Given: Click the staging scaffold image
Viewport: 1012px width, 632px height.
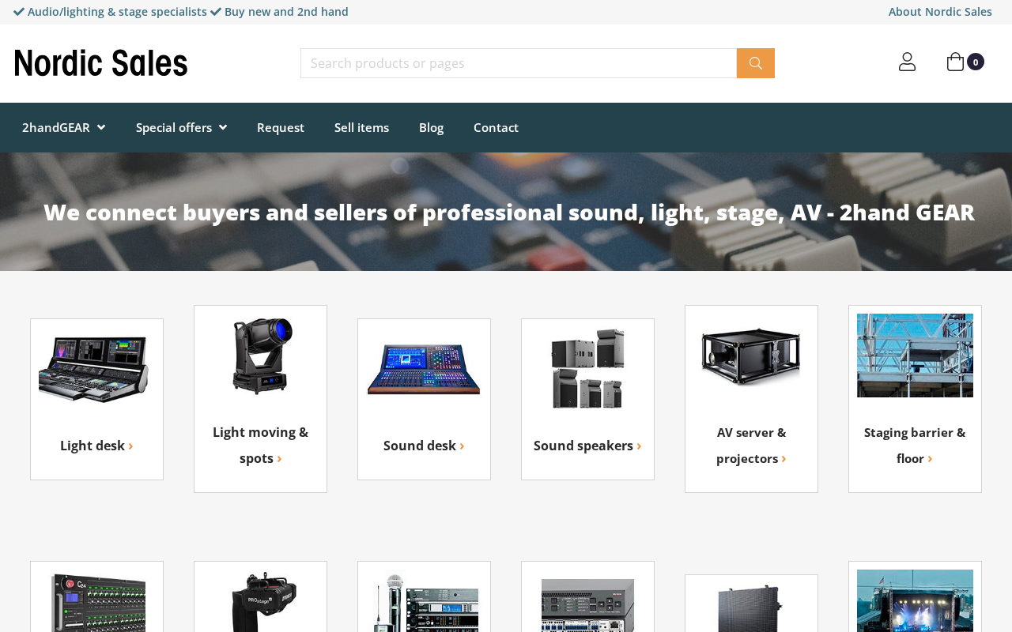Looking at the screenshot, I should pyautogui.click(x=915, y=355).
